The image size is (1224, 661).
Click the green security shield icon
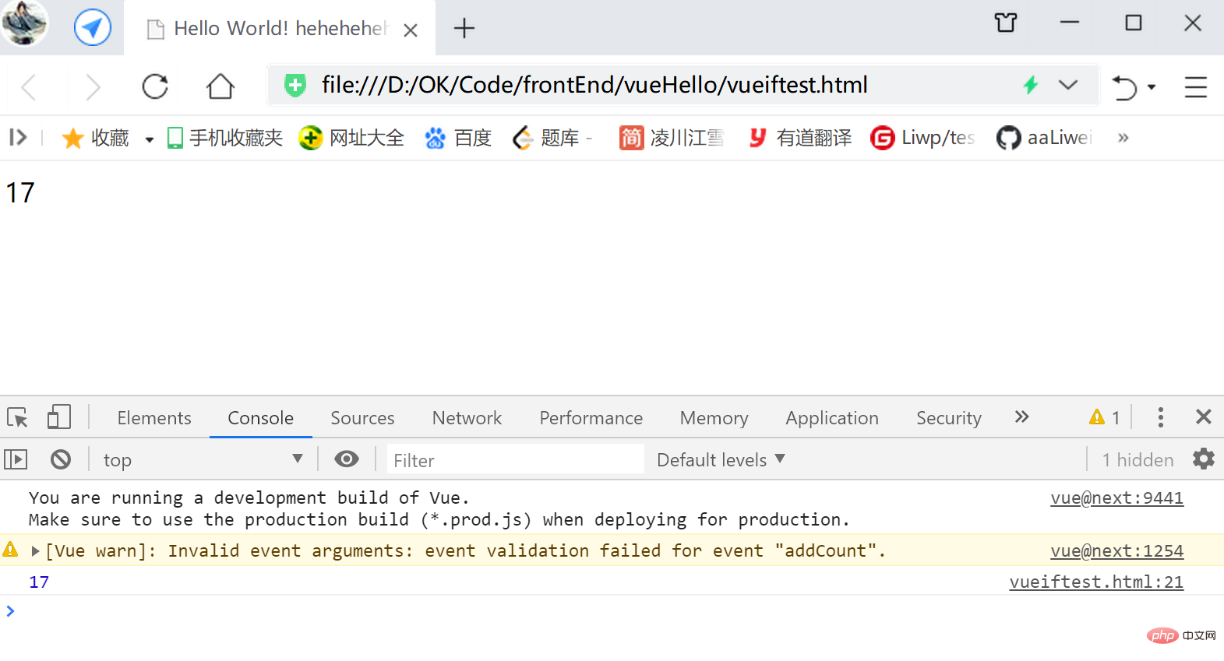pos(295,85)
